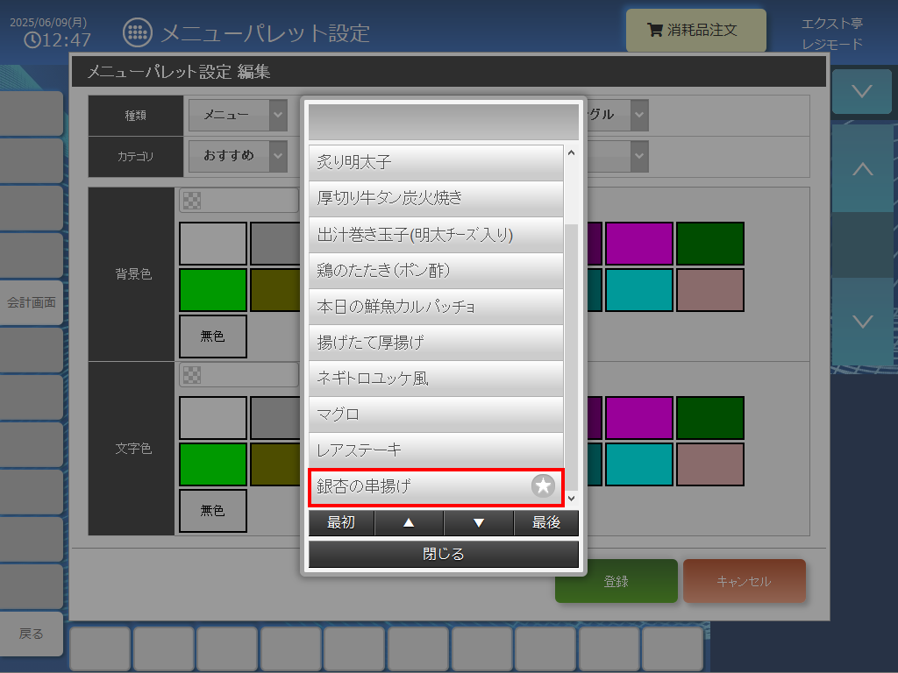Open the 種類 メニュー dropdown
Screen dimensions: 898x673
239,115
